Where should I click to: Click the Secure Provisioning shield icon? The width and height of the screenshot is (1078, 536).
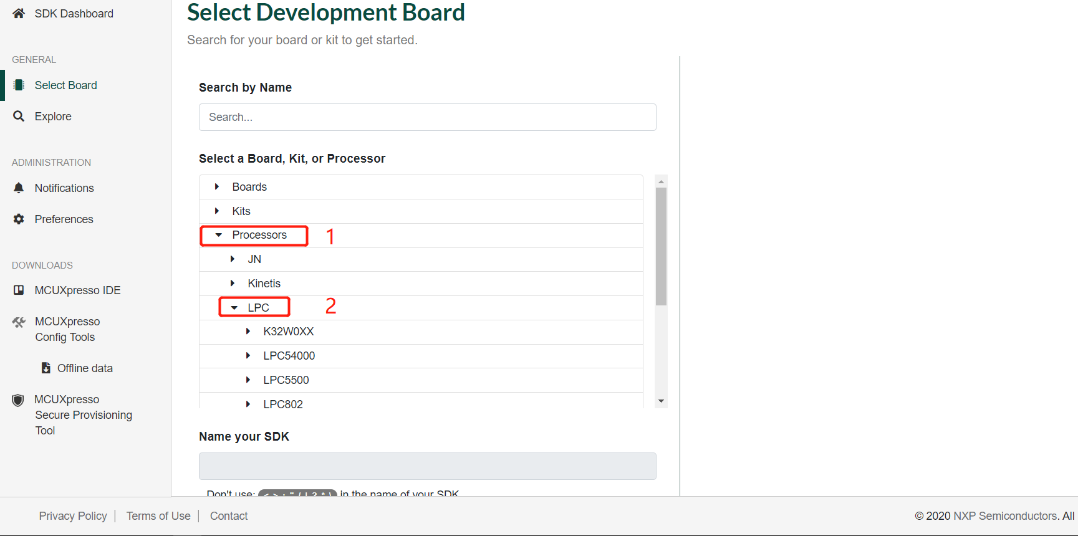[18, 400]
